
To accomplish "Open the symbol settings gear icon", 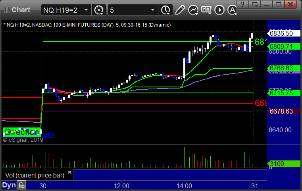I will (98, 10).
